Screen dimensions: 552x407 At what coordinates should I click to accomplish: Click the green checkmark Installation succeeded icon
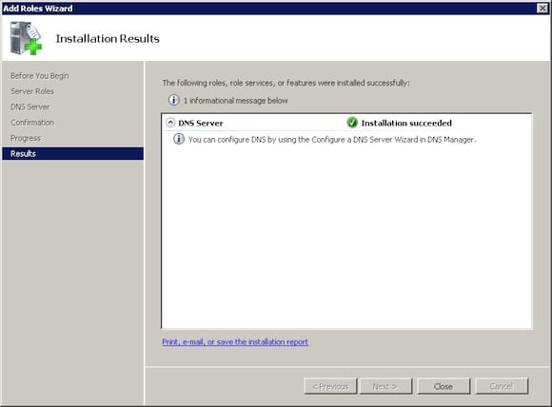tap(352, 123)
